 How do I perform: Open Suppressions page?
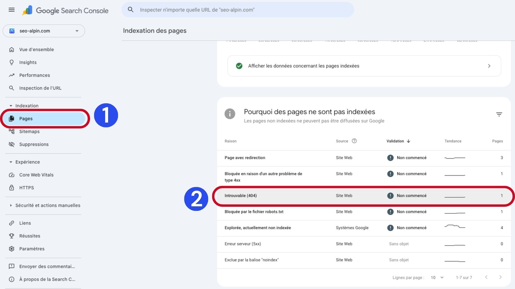click(34, 144)
